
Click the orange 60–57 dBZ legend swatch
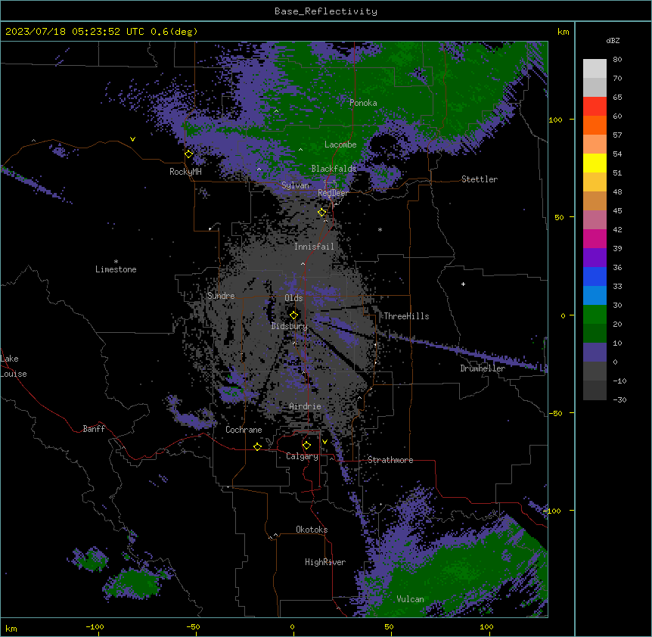pyautogui.click(x=595, y=125)
